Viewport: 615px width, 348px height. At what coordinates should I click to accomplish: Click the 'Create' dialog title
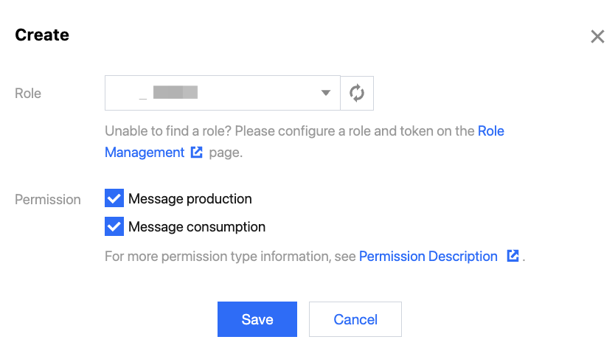tap(42, 35)
